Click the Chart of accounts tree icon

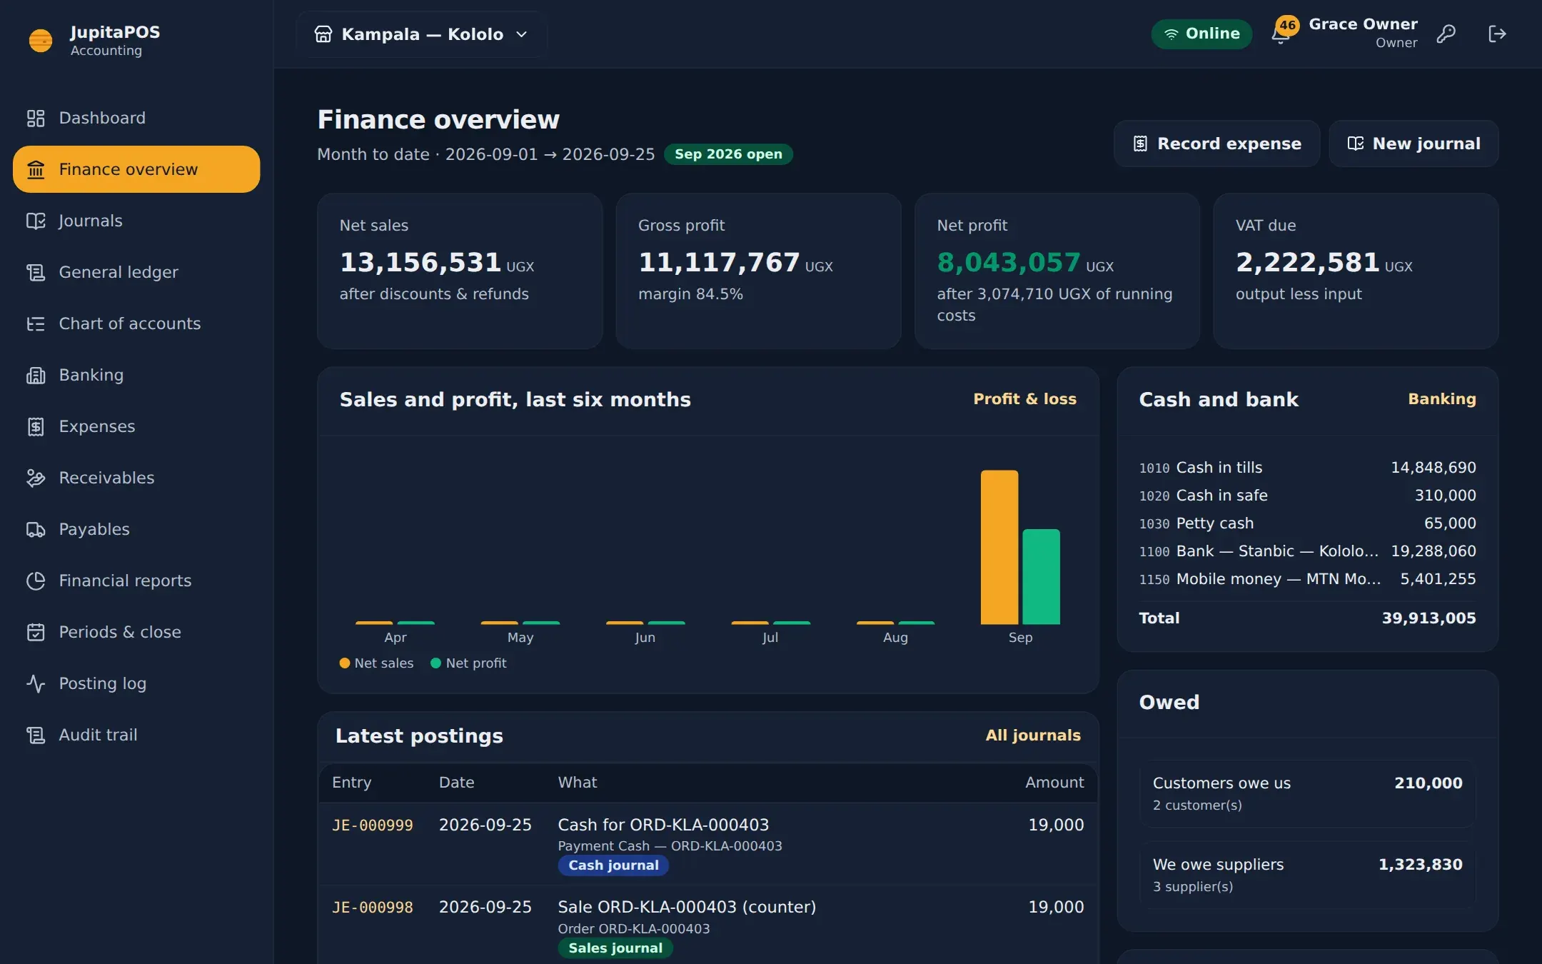36,323
